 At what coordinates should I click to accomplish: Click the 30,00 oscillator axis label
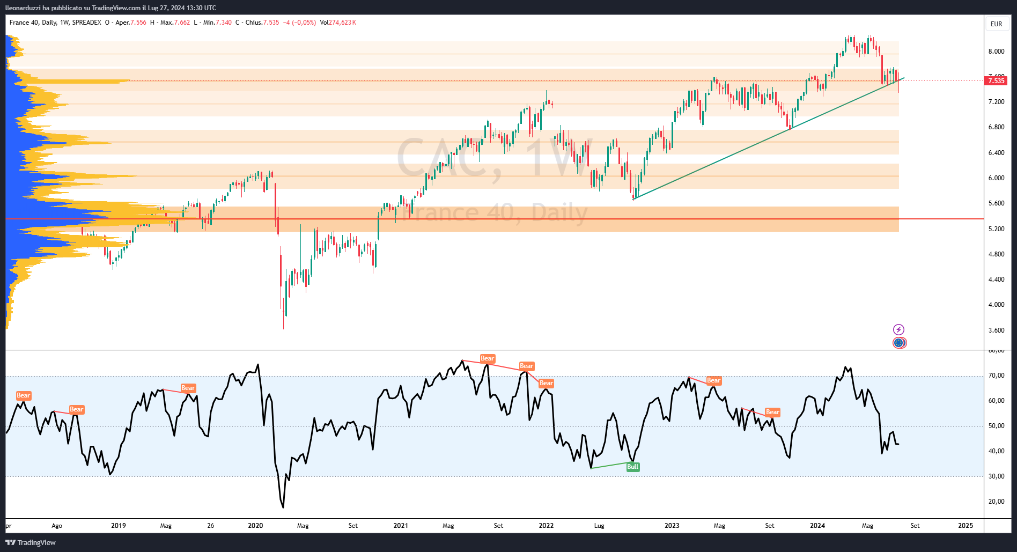(x=996, y=476)
